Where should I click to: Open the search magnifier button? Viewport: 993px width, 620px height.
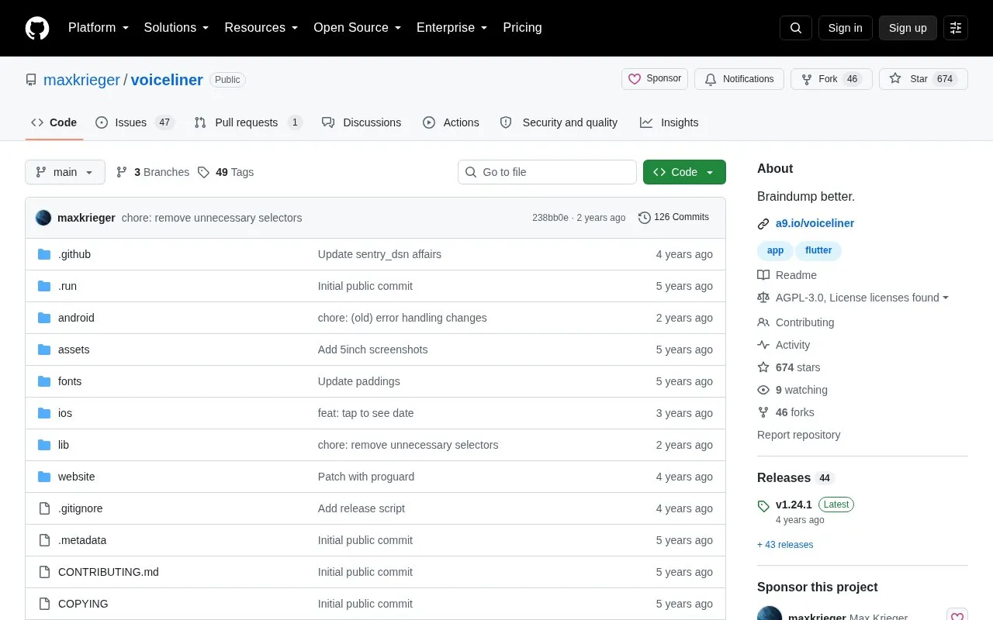point(796,28)
